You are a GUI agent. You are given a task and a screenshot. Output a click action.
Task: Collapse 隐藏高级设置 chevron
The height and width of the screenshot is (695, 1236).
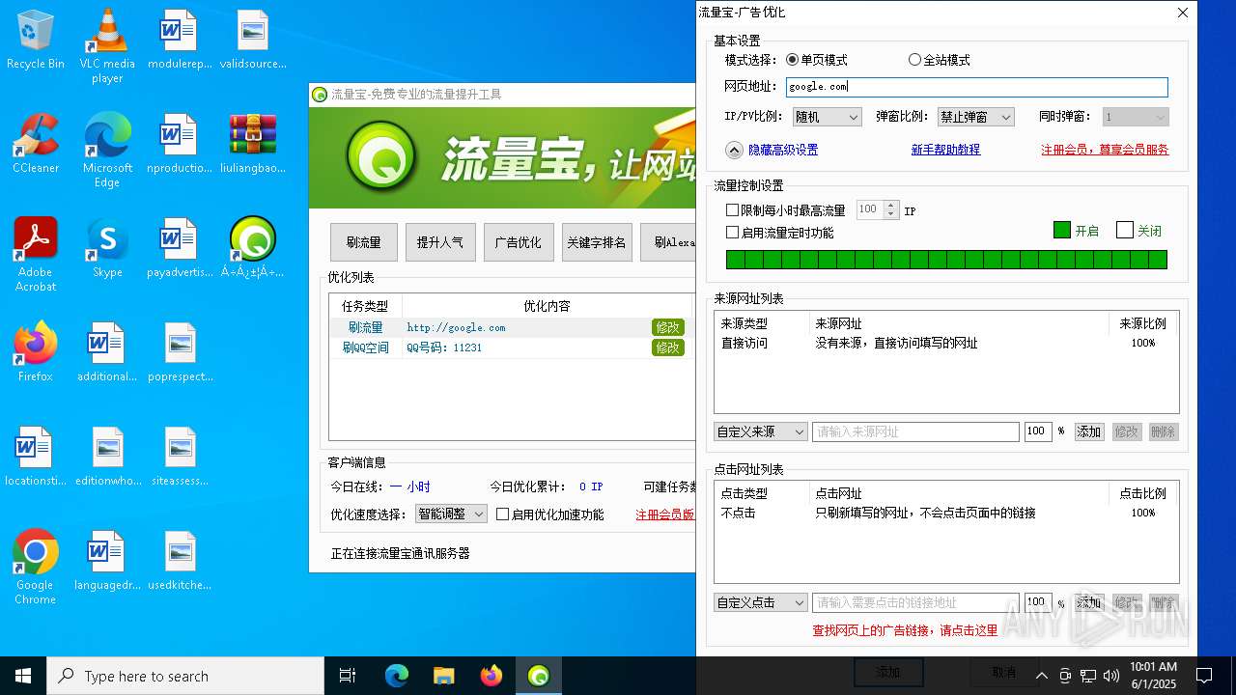click(735, 150)
